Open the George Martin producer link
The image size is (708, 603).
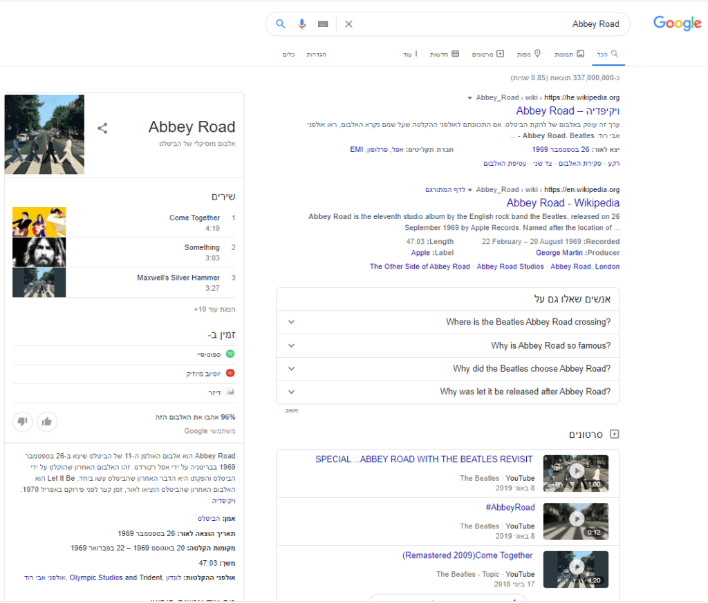[x=559, y=253]
